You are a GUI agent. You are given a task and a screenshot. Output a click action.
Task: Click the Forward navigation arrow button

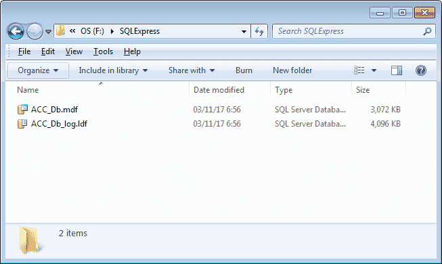[x=35, y=31]
